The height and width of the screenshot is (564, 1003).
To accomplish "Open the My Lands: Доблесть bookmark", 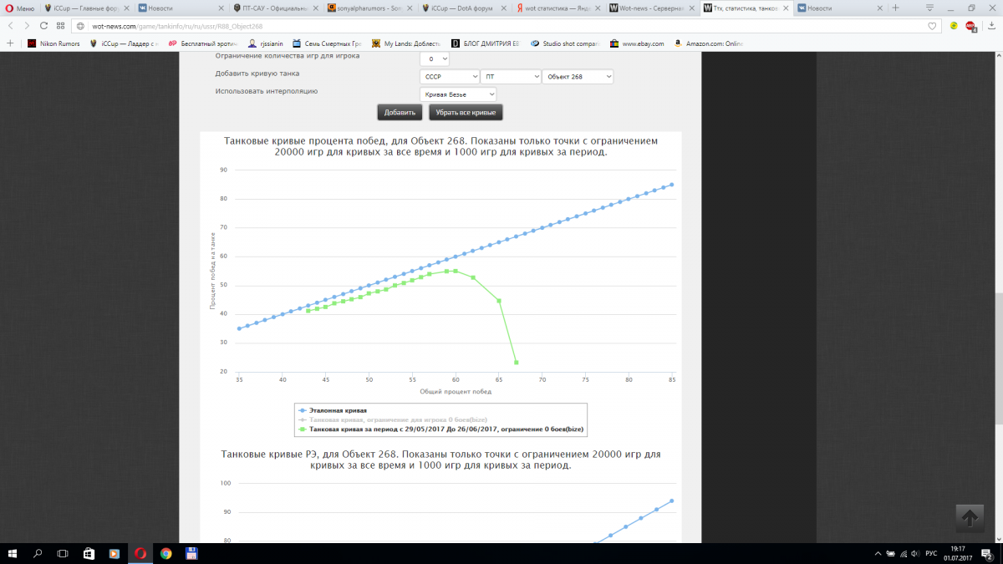I will point(406,43).
